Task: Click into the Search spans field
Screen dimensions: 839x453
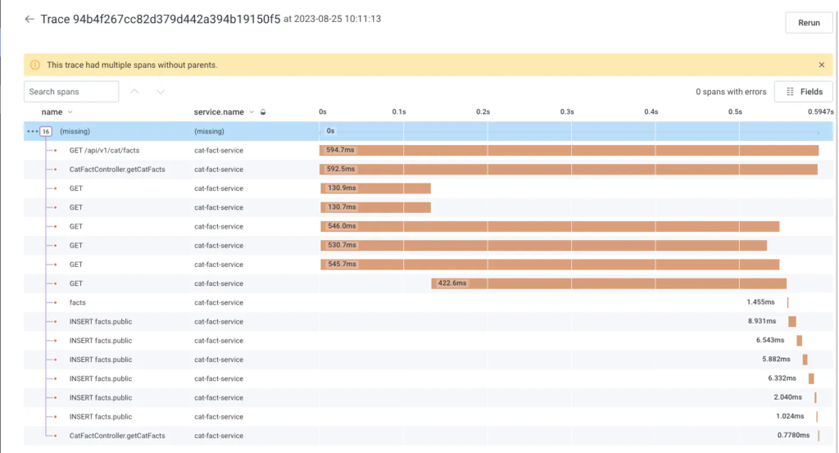Action: pos(71,92)
